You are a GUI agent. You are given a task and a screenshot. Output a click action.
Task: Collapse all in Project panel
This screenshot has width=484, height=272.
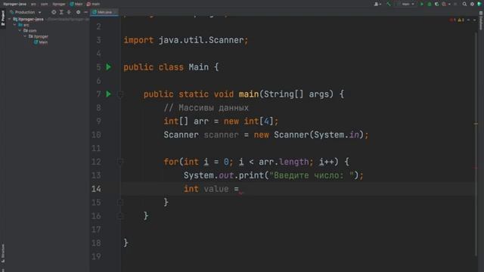click(69, 12)
